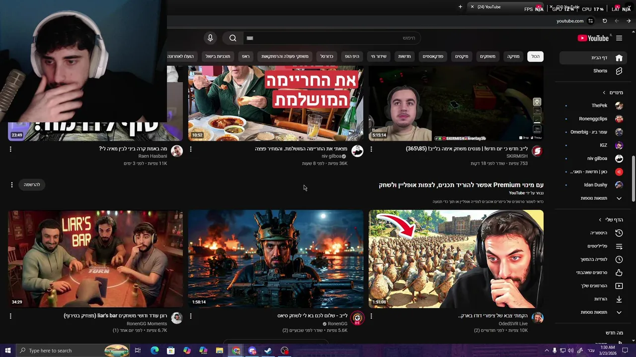The image size is (636, 357).
Task: Open הסרטונים שלך (Your videos)
Action: pyautogui.click(x=593, y=286)
